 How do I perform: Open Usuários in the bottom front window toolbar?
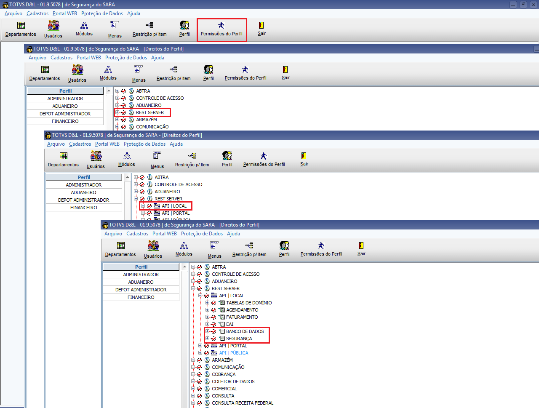tap(153, 249)
